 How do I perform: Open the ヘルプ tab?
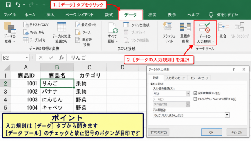pyautogui.click(x=193, y=15)
